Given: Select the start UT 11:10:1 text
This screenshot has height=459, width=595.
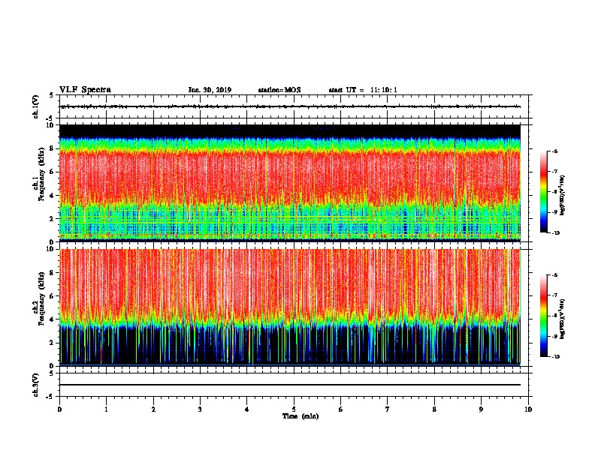Looking at the screenshot, I should (363, 90).
